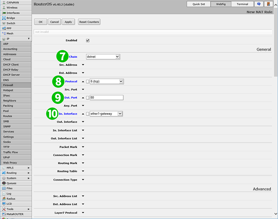
Task: Expand the Src. Address field
Action: coord(83,65)
